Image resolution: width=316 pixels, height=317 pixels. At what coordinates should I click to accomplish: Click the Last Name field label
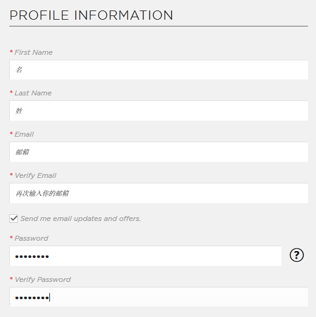click(33, 93)
